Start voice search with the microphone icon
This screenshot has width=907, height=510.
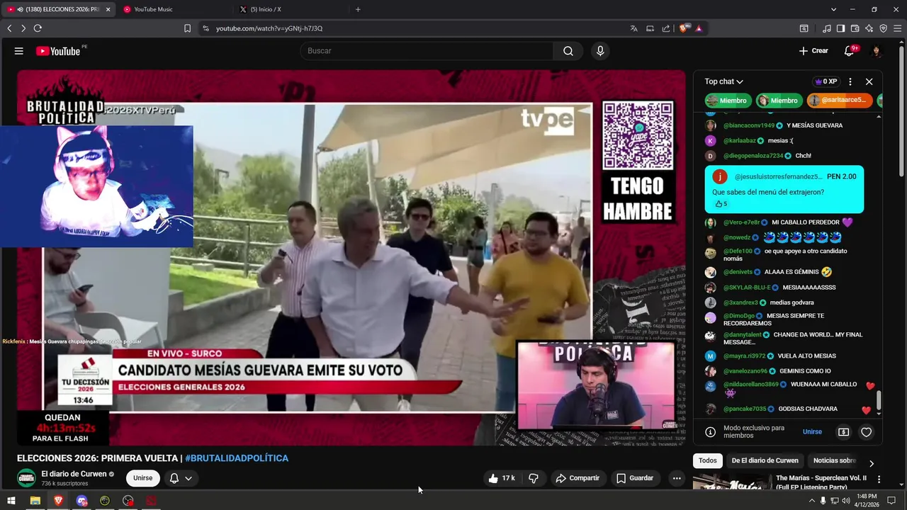tap(600, 51)
